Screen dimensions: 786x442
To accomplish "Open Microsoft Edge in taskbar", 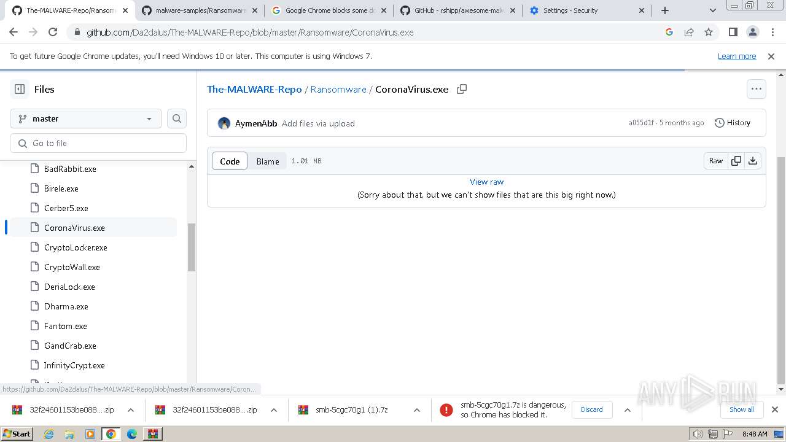I will pyautogui.click(x=132, y=434).
